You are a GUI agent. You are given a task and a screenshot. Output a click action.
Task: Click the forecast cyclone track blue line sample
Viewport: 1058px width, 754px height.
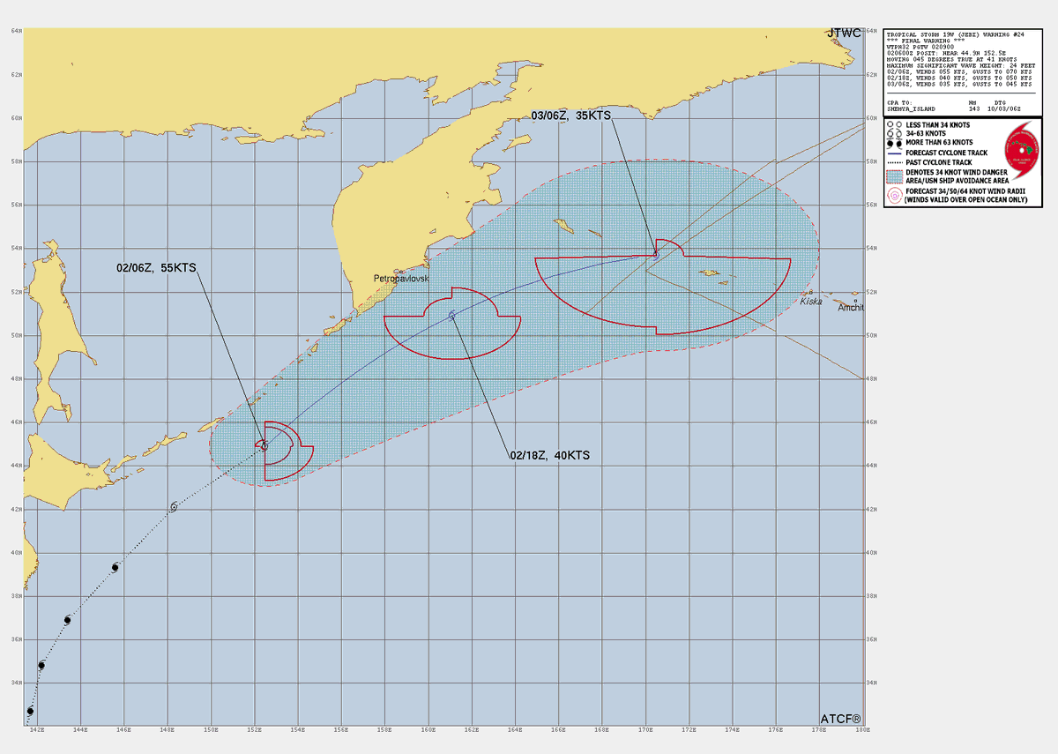894,153
